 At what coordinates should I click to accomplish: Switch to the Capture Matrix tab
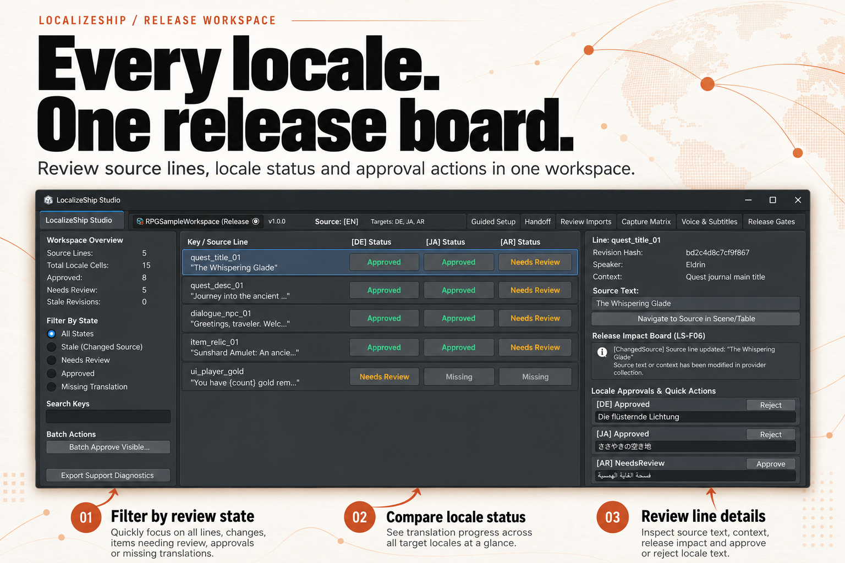click(x=646, y=222)
